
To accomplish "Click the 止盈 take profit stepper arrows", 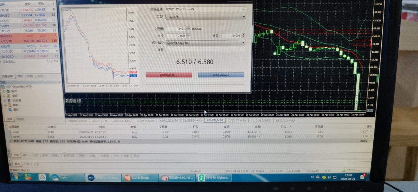I will (243, 36).
